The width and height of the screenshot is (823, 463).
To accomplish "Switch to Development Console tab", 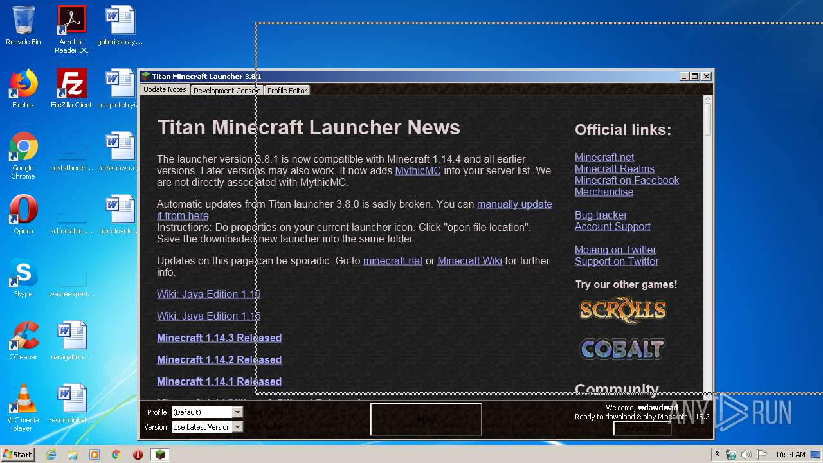I will click(227, 91).
